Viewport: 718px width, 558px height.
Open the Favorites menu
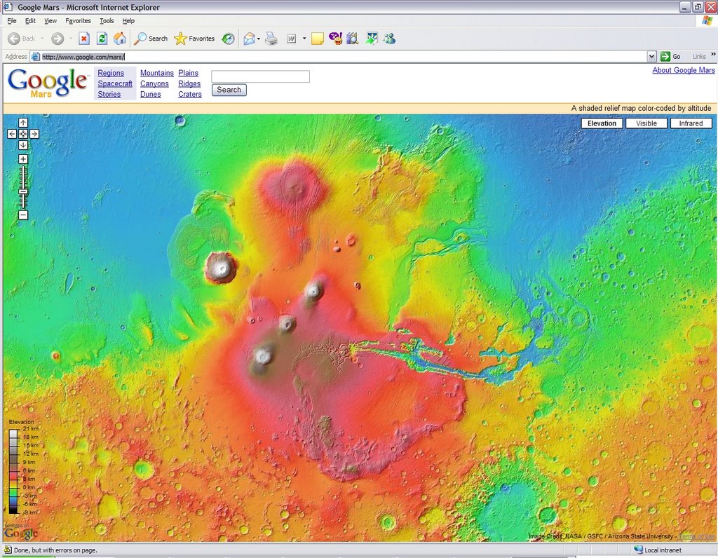click(x=78, y=20)
